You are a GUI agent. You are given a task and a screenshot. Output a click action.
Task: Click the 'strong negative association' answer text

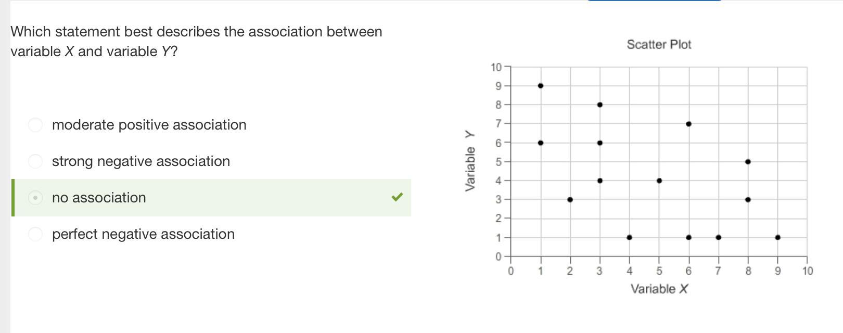click(x=140, y=161)
